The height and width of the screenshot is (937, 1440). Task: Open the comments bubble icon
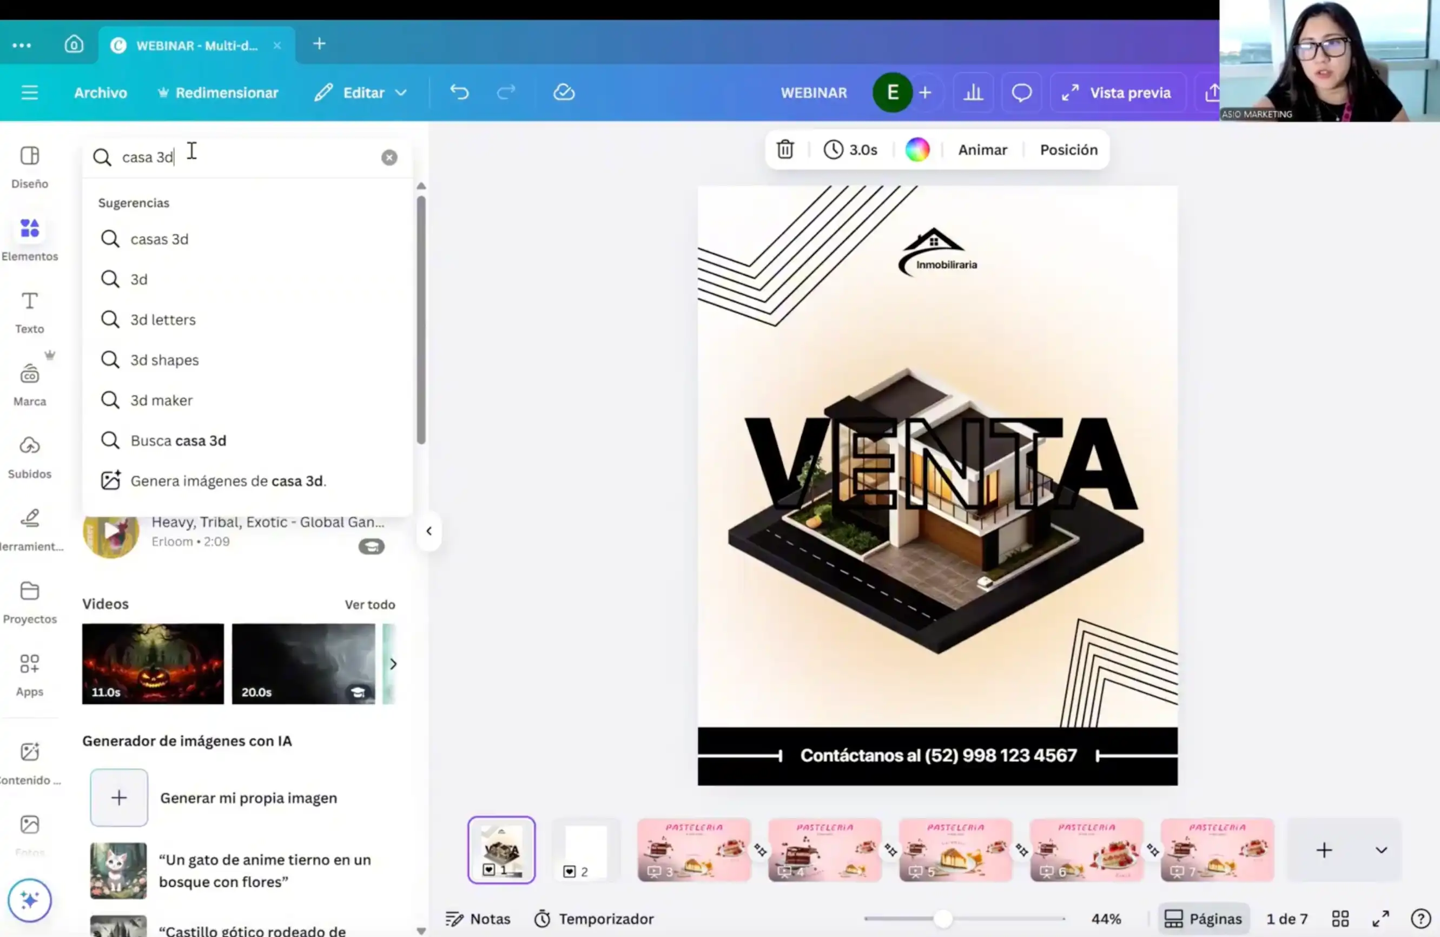[x=1021, y=92]
